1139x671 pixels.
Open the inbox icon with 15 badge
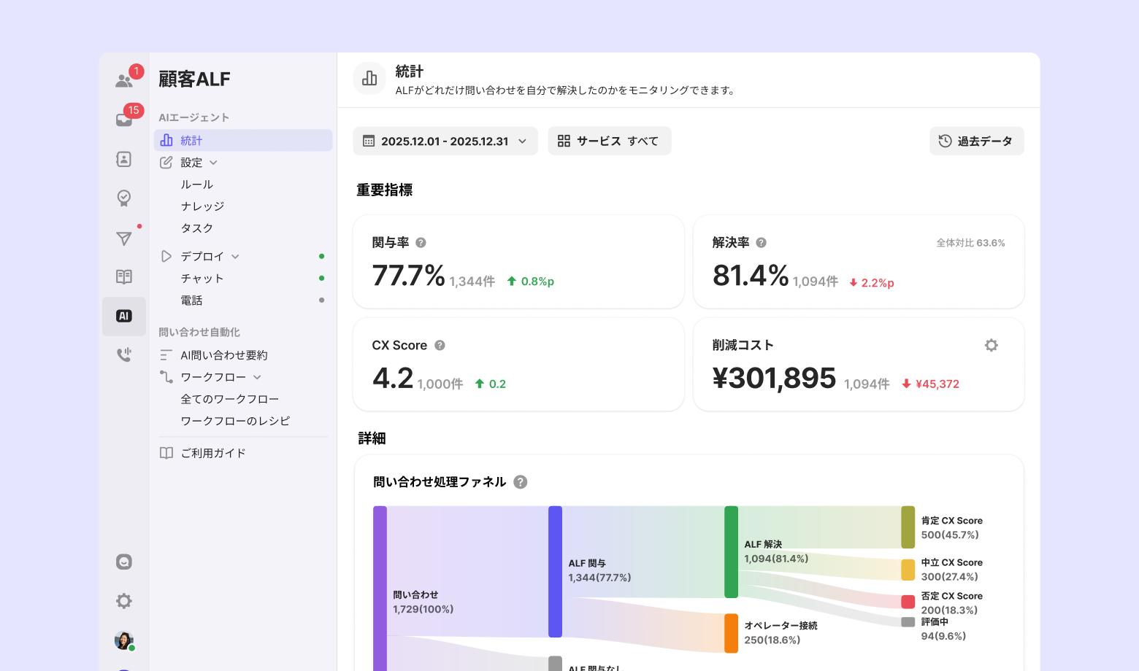click(123, 120)
